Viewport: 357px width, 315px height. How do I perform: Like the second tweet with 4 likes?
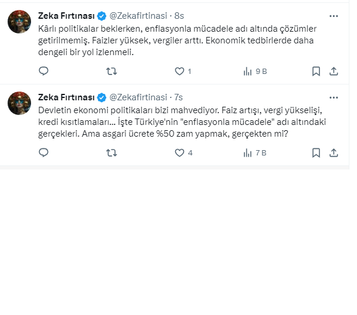180,153
